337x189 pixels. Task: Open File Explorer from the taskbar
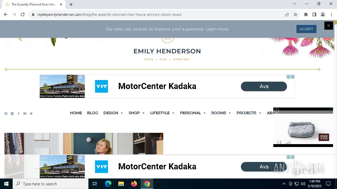click(121, 184)
